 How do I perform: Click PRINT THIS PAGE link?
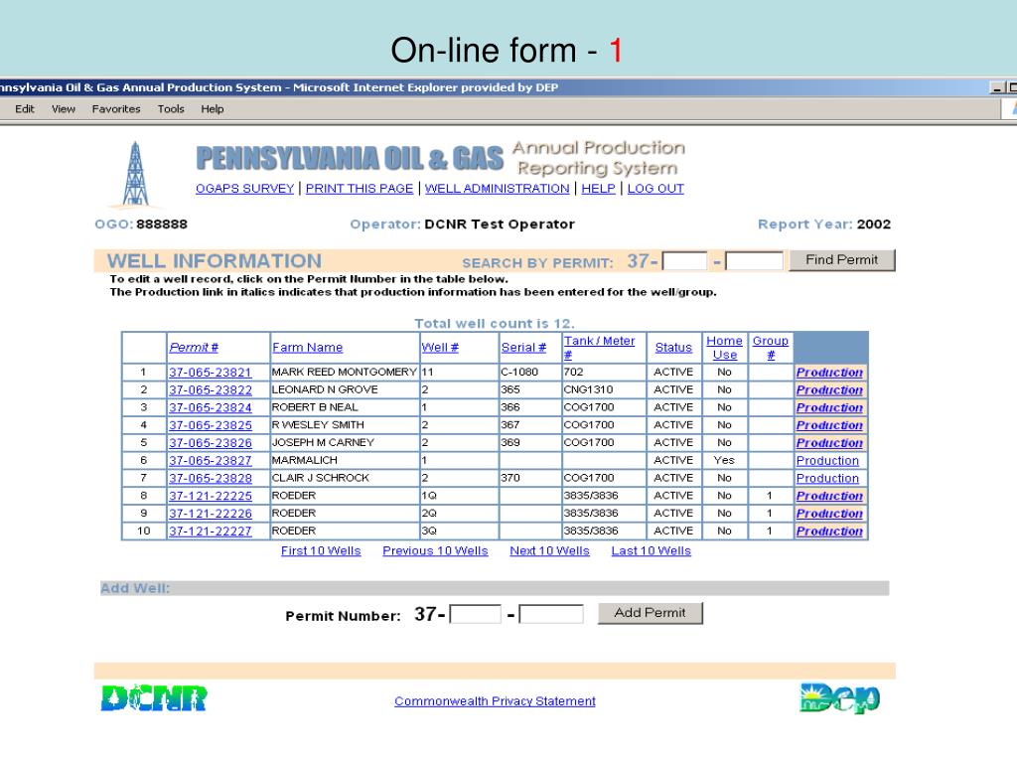(360, 188)
